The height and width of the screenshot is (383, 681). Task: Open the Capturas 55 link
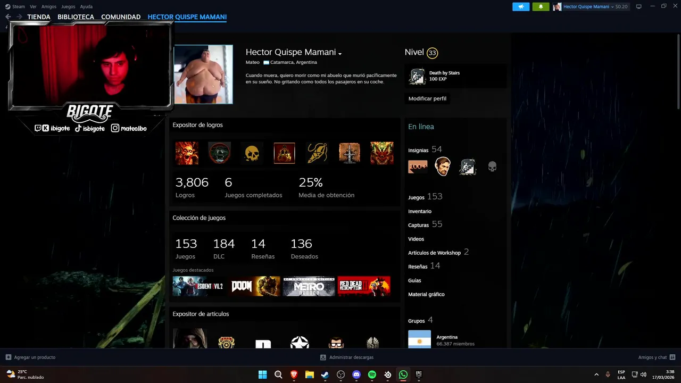pos(425,224)
